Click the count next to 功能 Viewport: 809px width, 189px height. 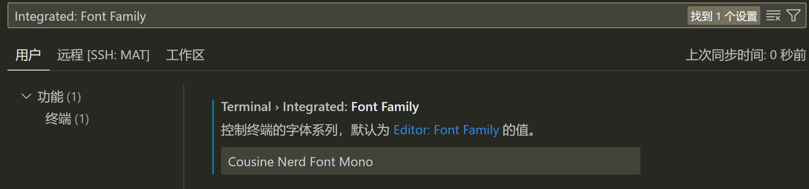pos(74,97)
